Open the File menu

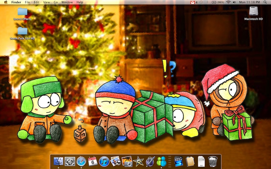[27, 2]
